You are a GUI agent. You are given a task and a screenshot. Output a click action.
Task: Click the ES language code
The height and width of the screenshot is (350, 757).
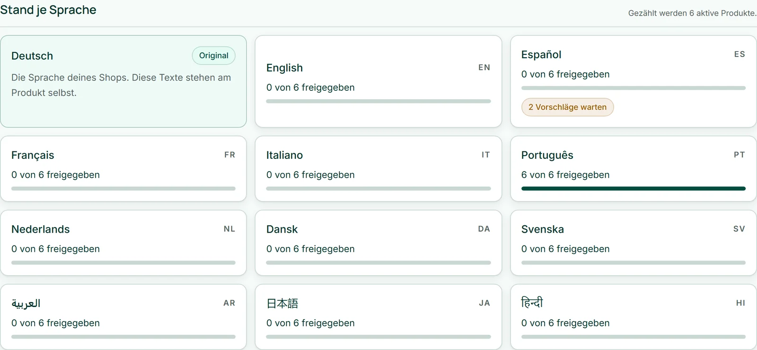pos(739,54)
